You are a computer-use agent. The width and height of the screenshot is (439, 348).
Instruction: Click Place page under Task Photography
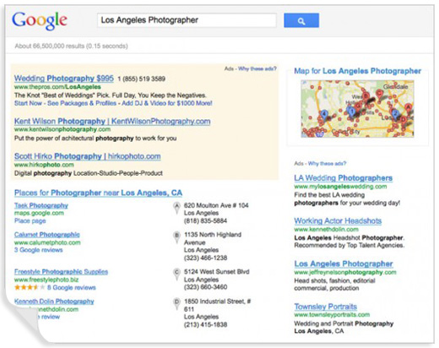30,220
